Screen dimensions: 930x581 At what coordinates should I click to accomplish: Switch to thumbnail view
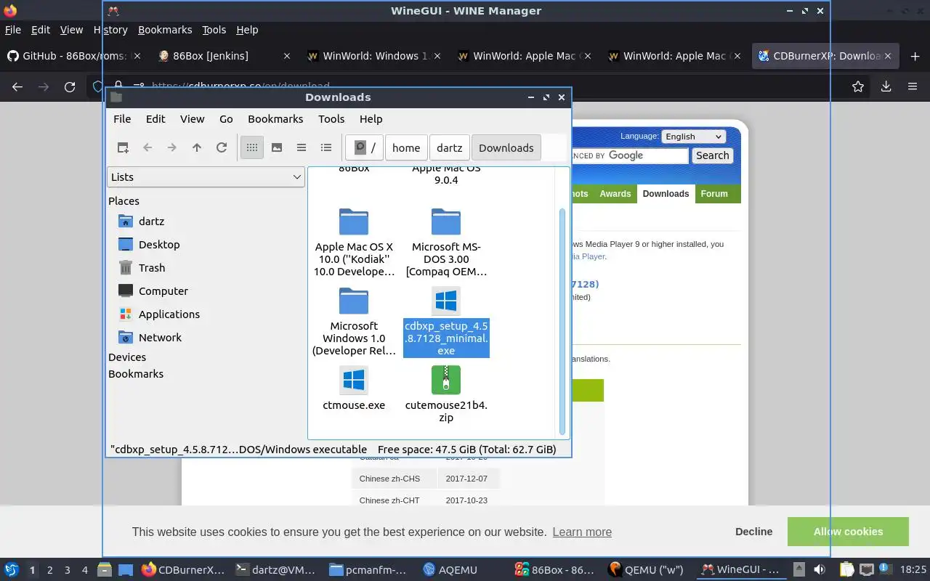277,147
